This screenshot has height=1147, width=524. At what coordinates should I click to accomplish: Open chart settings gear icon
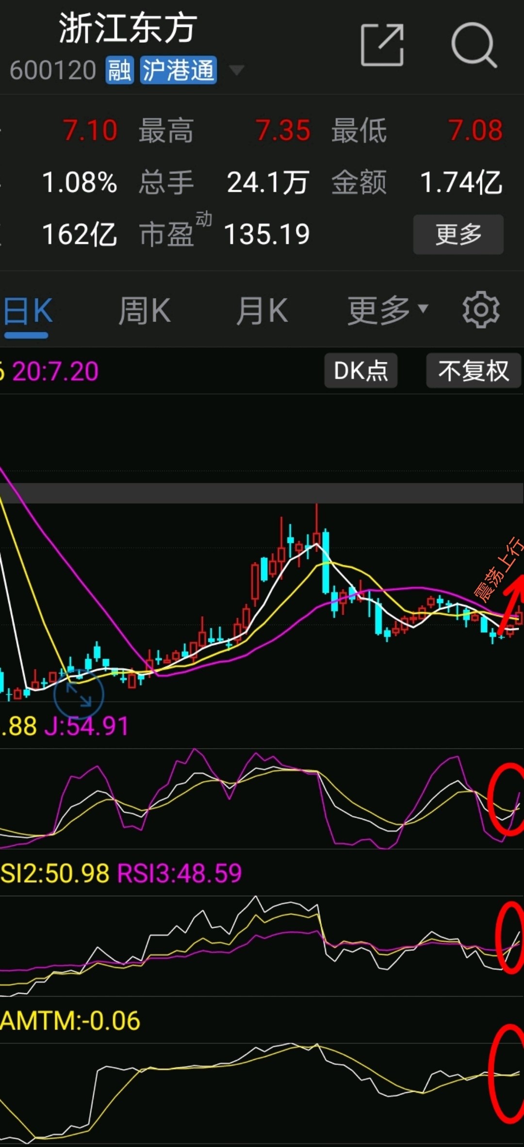480,310
